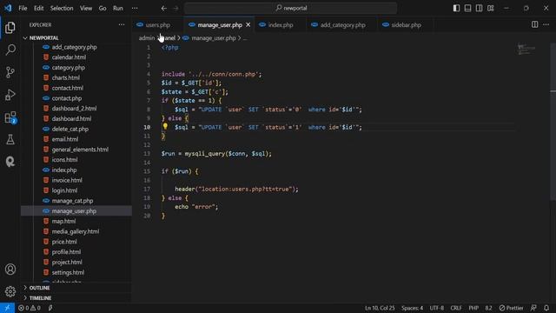Open the Run menu

point(118,8)
